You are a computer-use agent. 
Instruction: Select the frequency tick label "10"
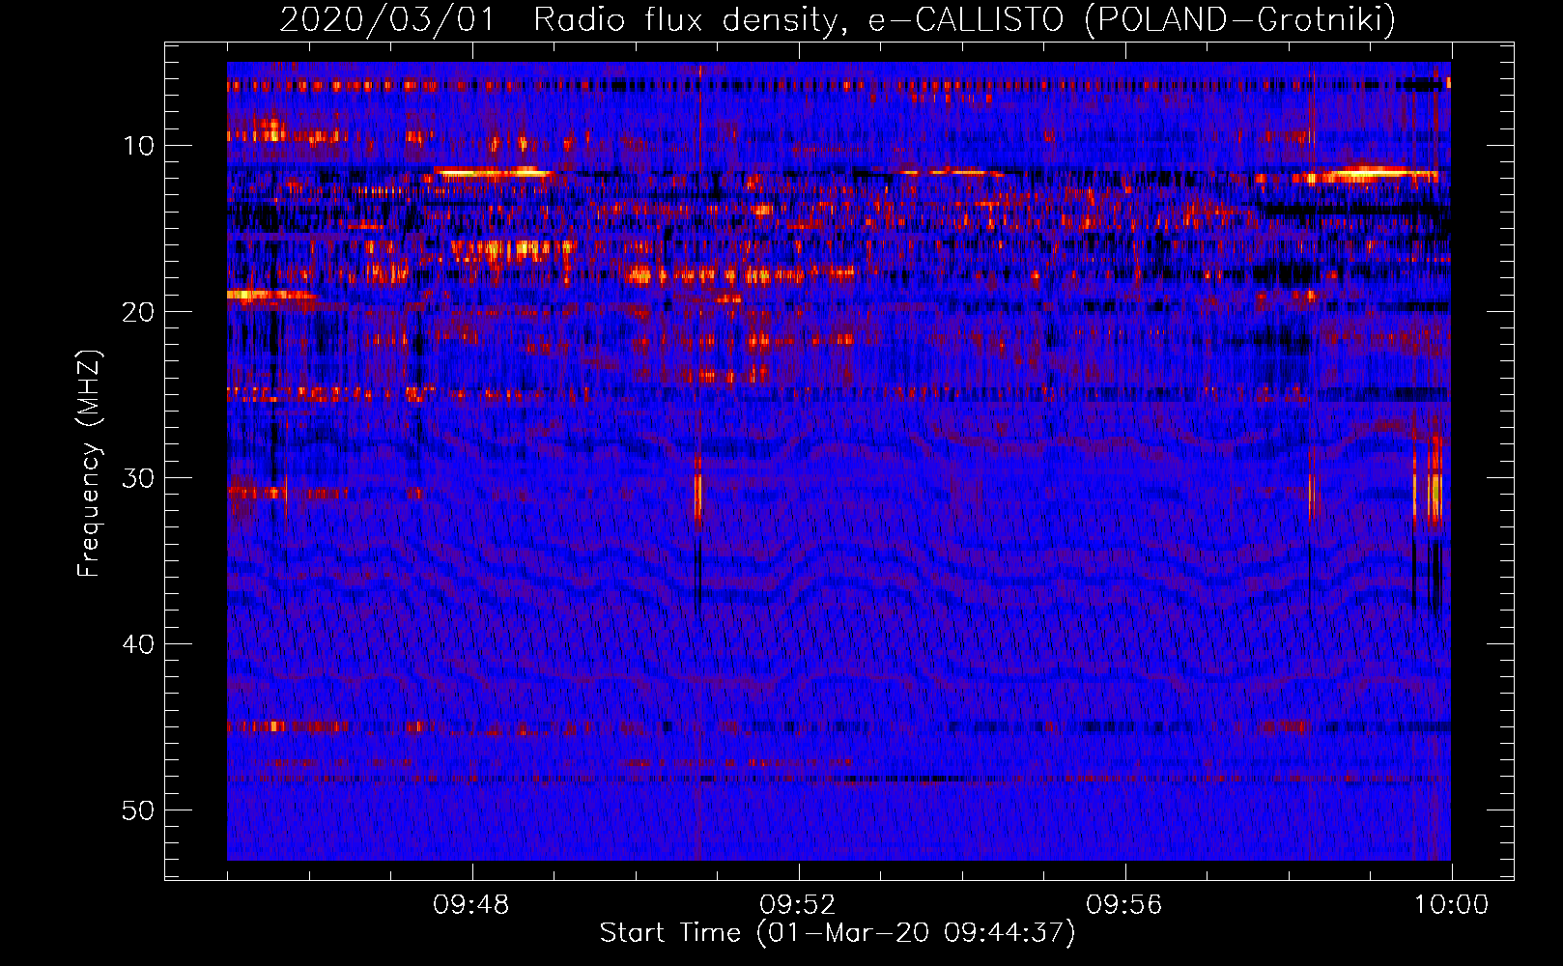[139, 146]
